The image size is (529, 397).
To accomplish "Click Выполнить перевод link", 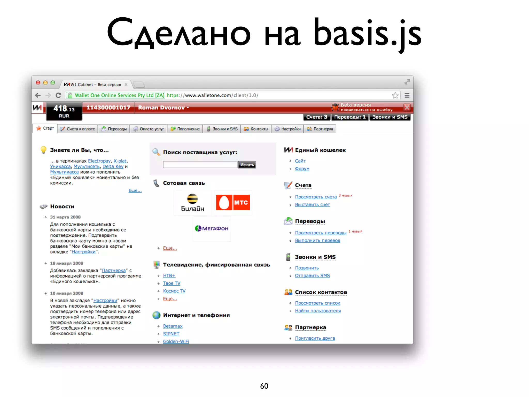I will tap(318, 241).
